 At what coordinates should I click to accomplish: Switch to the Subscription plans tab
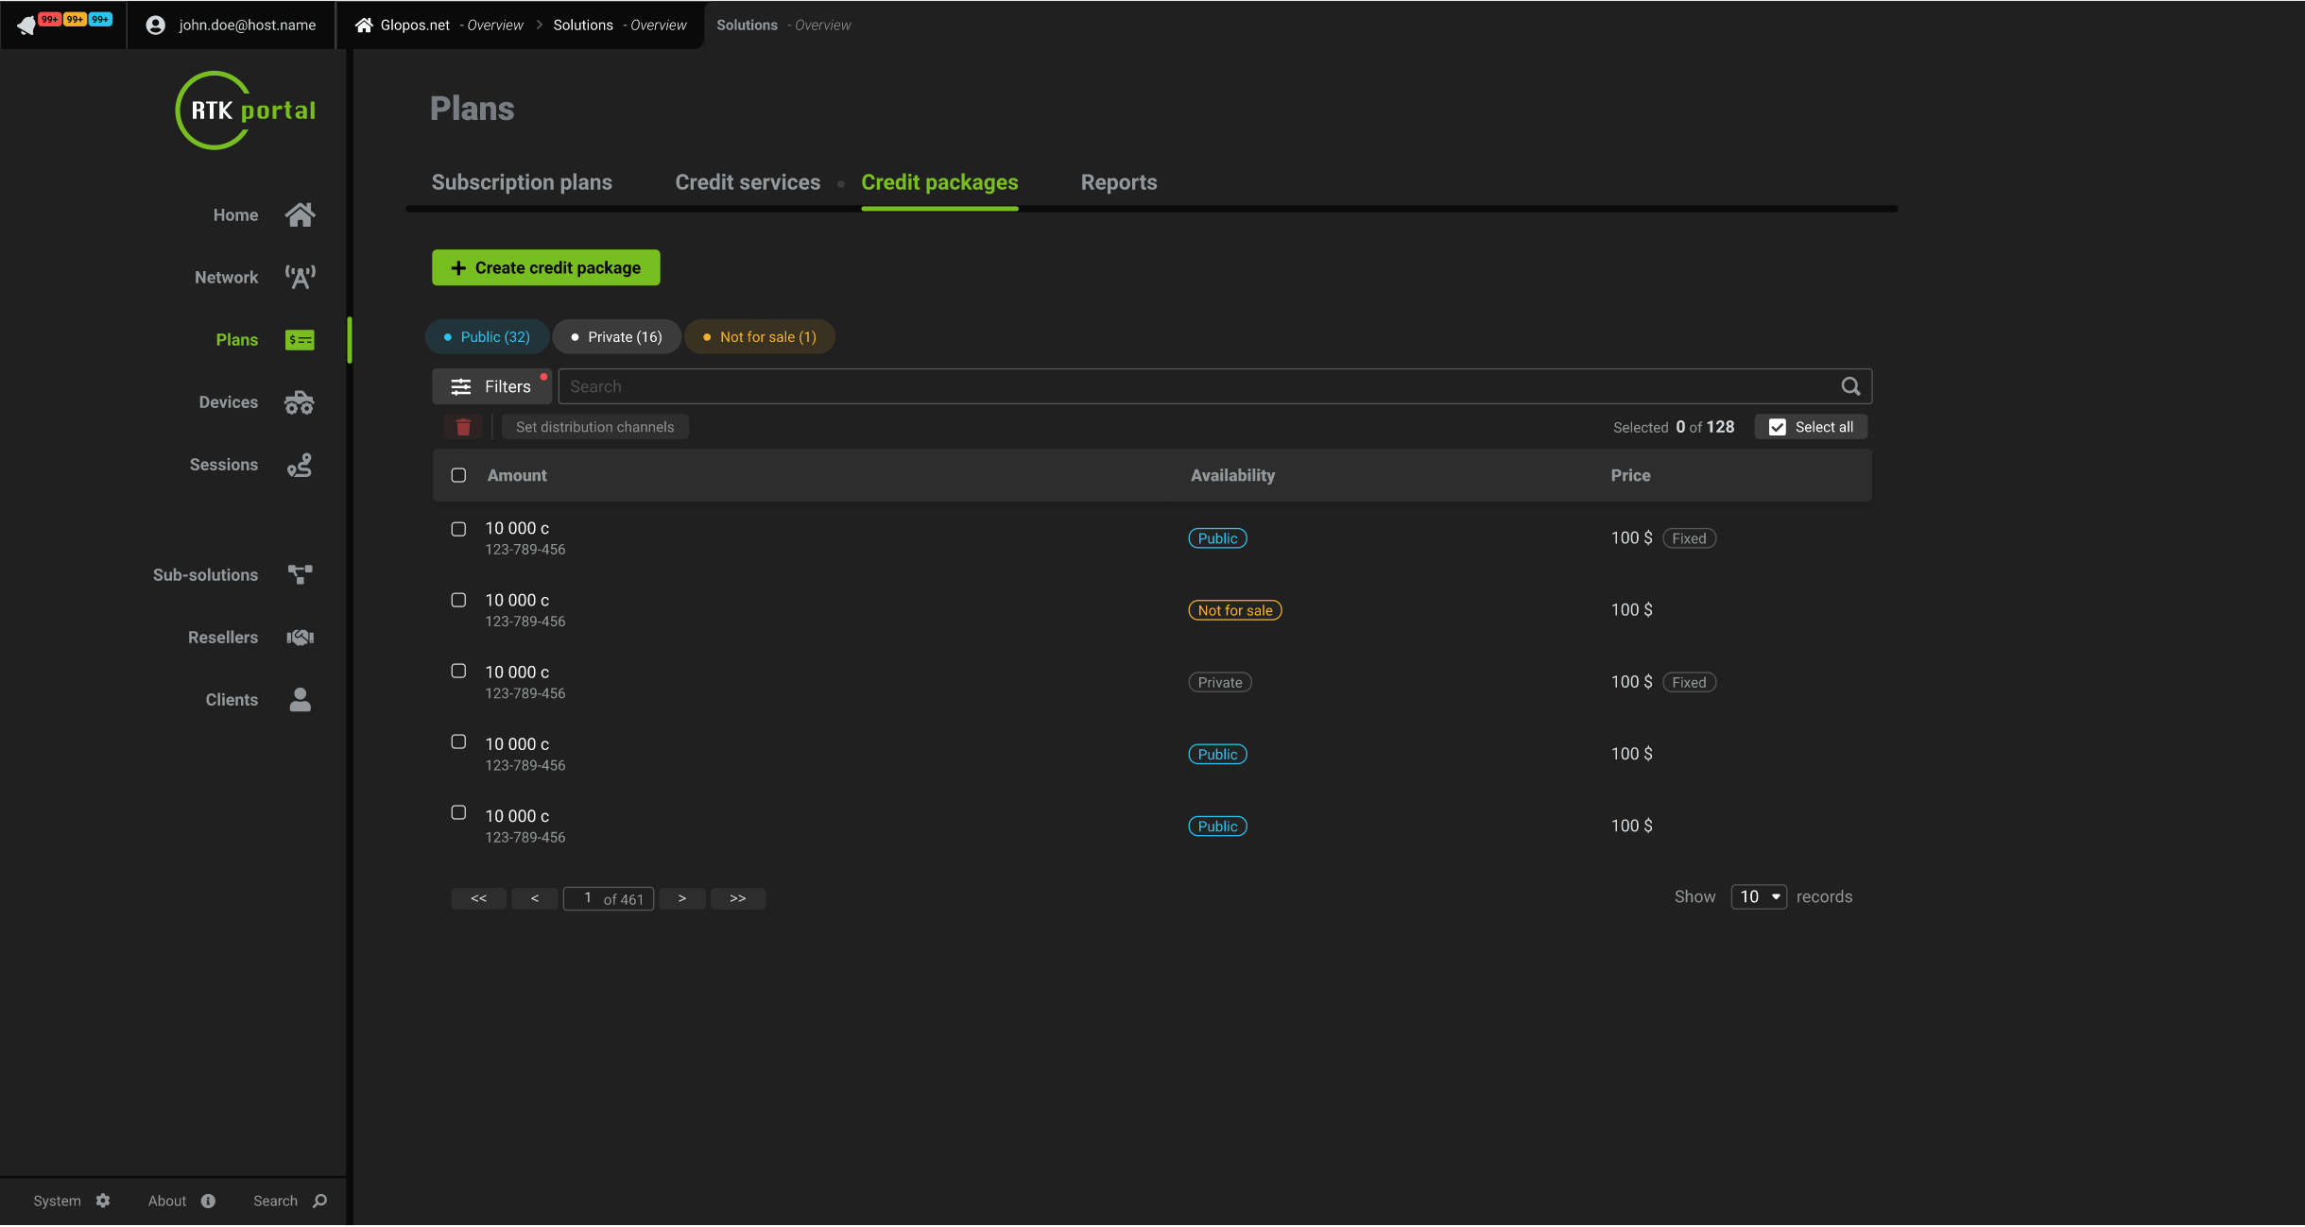pyautogui.click(x=522, y=182)
